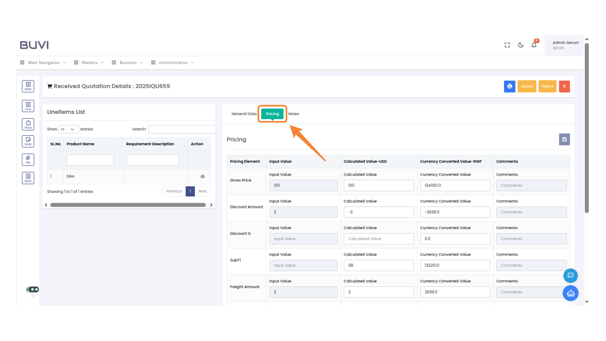Open the Note sidebar icon
The width and height of the screenshot is (606, 341).
coord(28,141)
